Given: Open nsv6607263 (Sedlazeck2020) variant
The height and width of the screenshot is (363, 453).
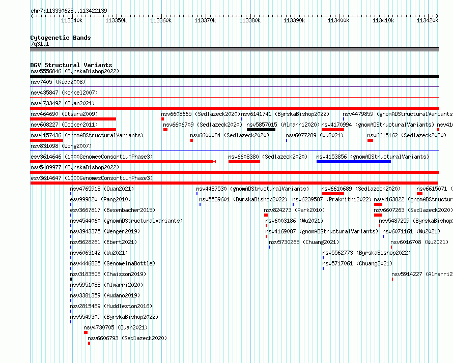Looking at the screenshot, I should point(413,210).
